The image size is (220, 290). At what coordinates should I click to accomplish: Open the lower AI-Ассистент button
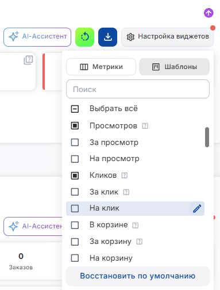[x=33, y=226]
